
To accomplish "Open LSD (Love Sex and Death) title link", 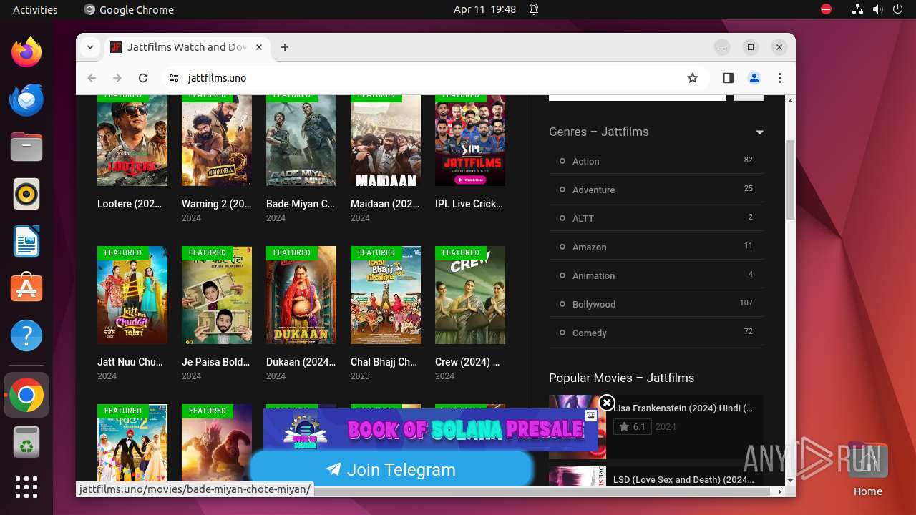I will tap(683, 480).
